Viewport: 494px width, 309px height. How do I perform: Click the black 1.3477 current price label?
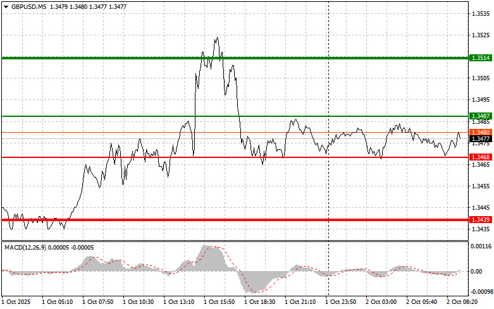(481, 139)
